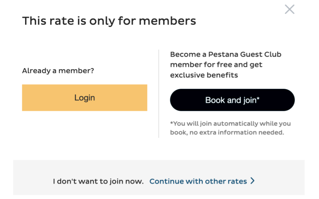Image resolution: width=319 pixels, height=199 pixels.
Task: Follow the Continue with other rates link
Action: 198,181
